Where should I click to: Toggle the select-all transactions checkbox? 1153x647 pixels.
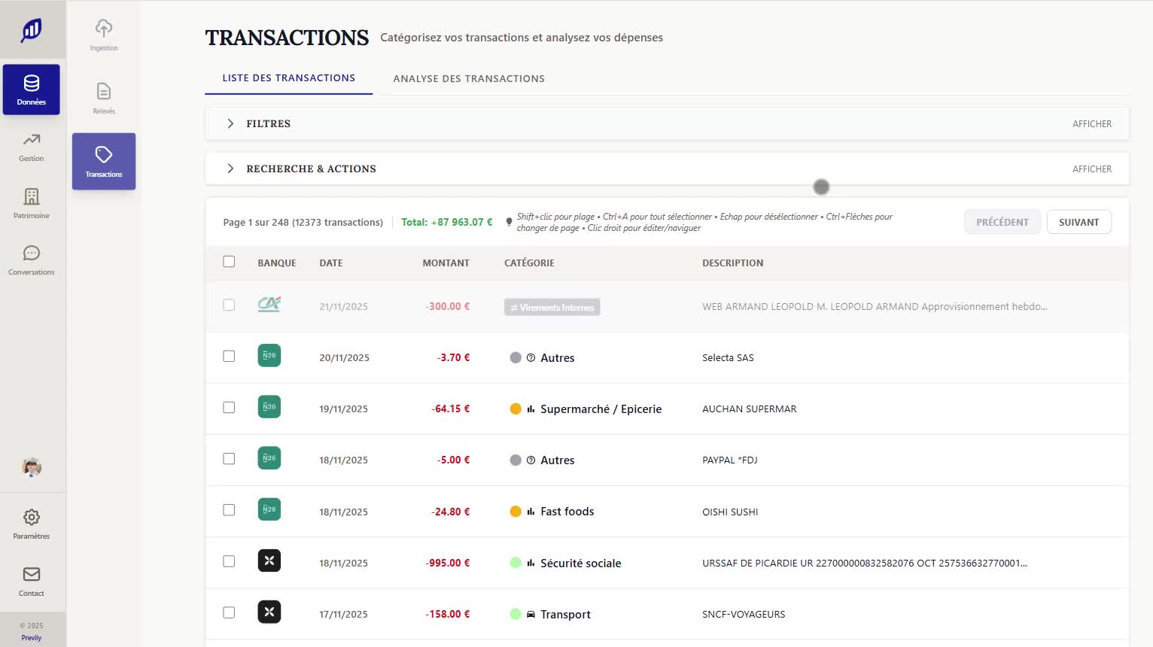click(229, 262)
